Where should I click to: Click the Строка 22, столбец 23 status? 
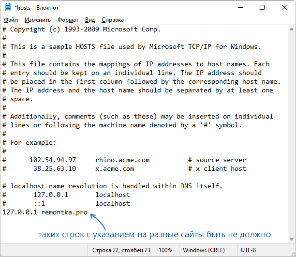121,250
